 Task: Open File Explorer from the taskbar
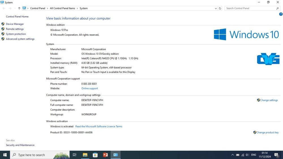pyautogui.click(x=85, y=155)
